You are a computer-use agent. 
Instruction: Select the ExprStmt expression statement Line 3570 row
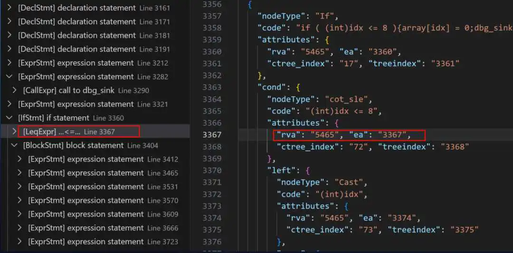(x=95, y=200)
